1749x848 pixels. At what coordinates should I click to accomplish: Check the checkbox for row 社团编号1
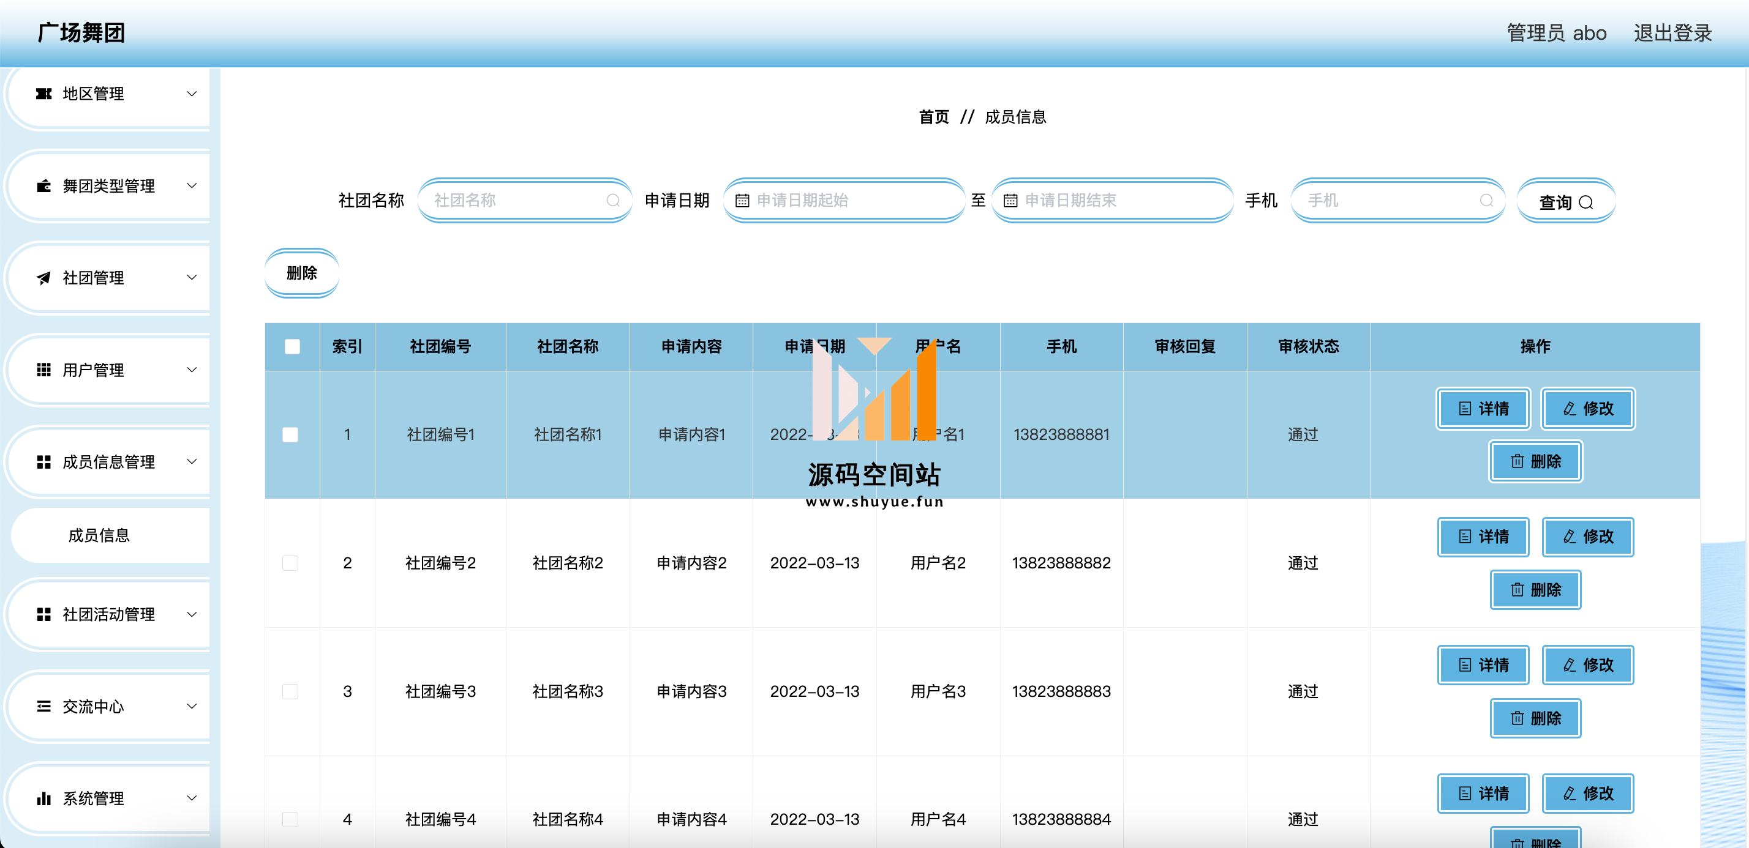[290, 434]
